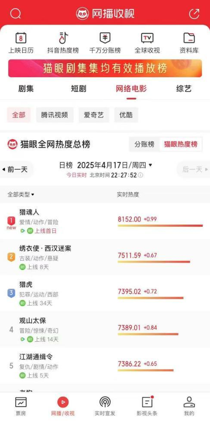
Task: Open the 猎魂人 movie entry
Action: tap(105, 221)
